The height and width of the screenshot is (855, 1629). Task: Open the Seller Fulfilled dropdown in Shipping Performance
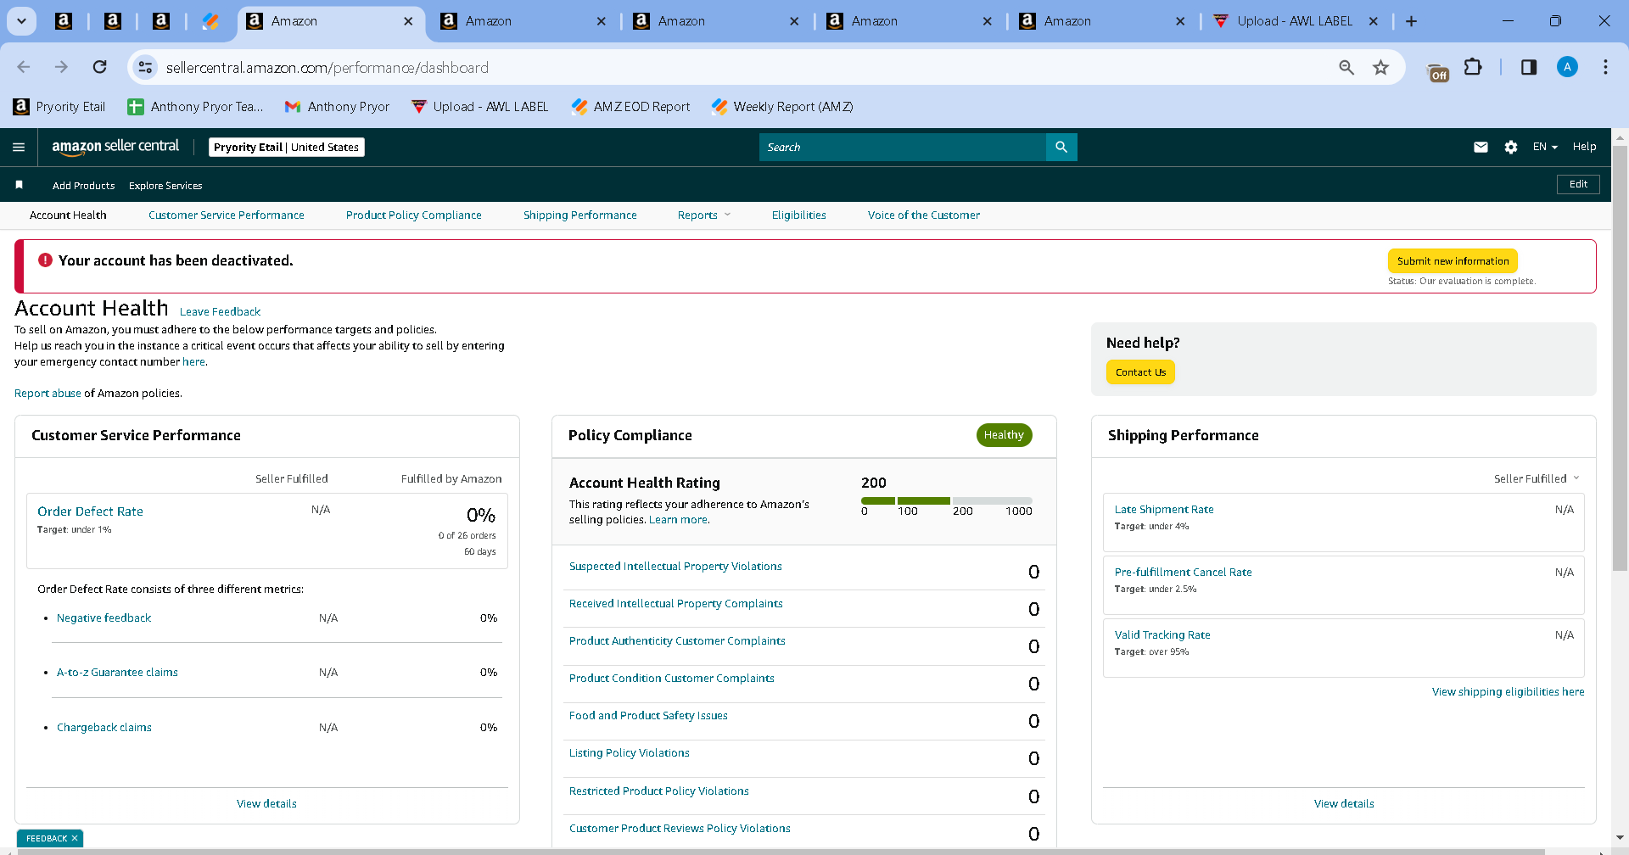[1537, 478]
